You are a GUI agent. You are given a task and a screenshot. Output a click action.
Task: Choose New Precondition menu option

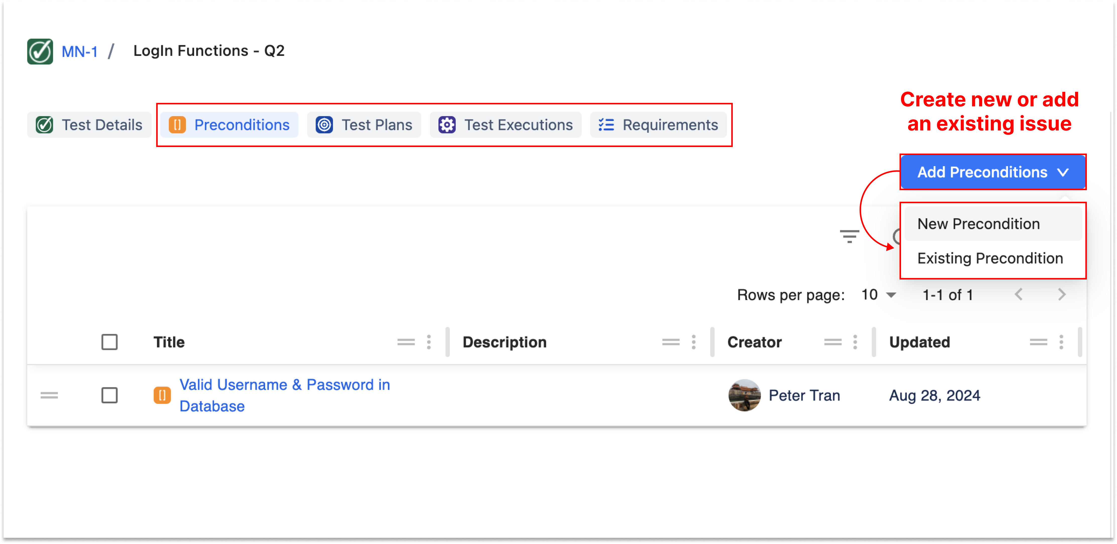point(978,224)
